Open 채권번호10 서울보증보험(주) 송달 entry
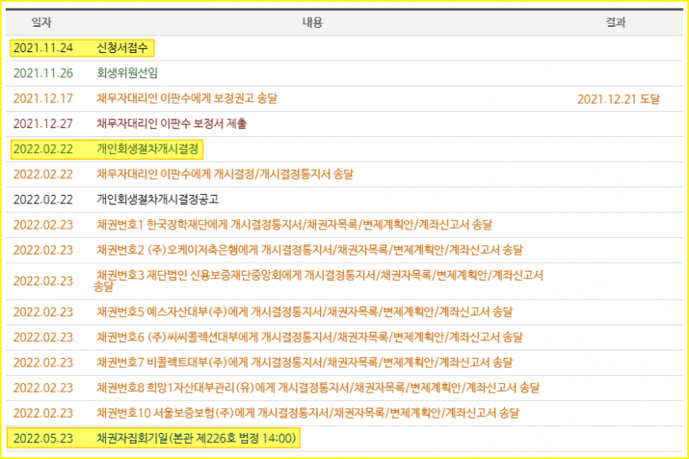This screenshot has width=689, height=459. click(x=308, y=413)
